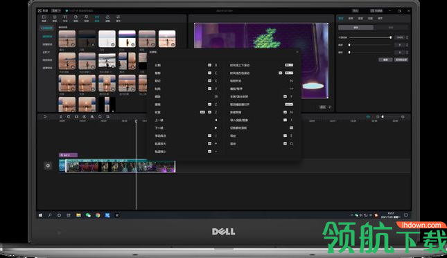Click the third slider's value stepper arrows
The width and height of the screenshot is (447, 258).
tap(407, 53)
